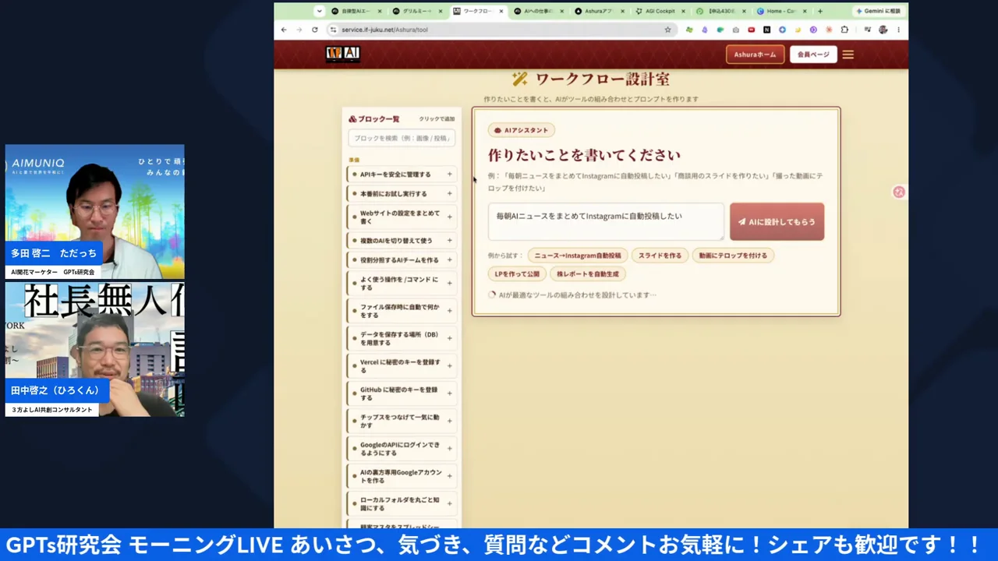Click the site info icon in address bar

333,30
